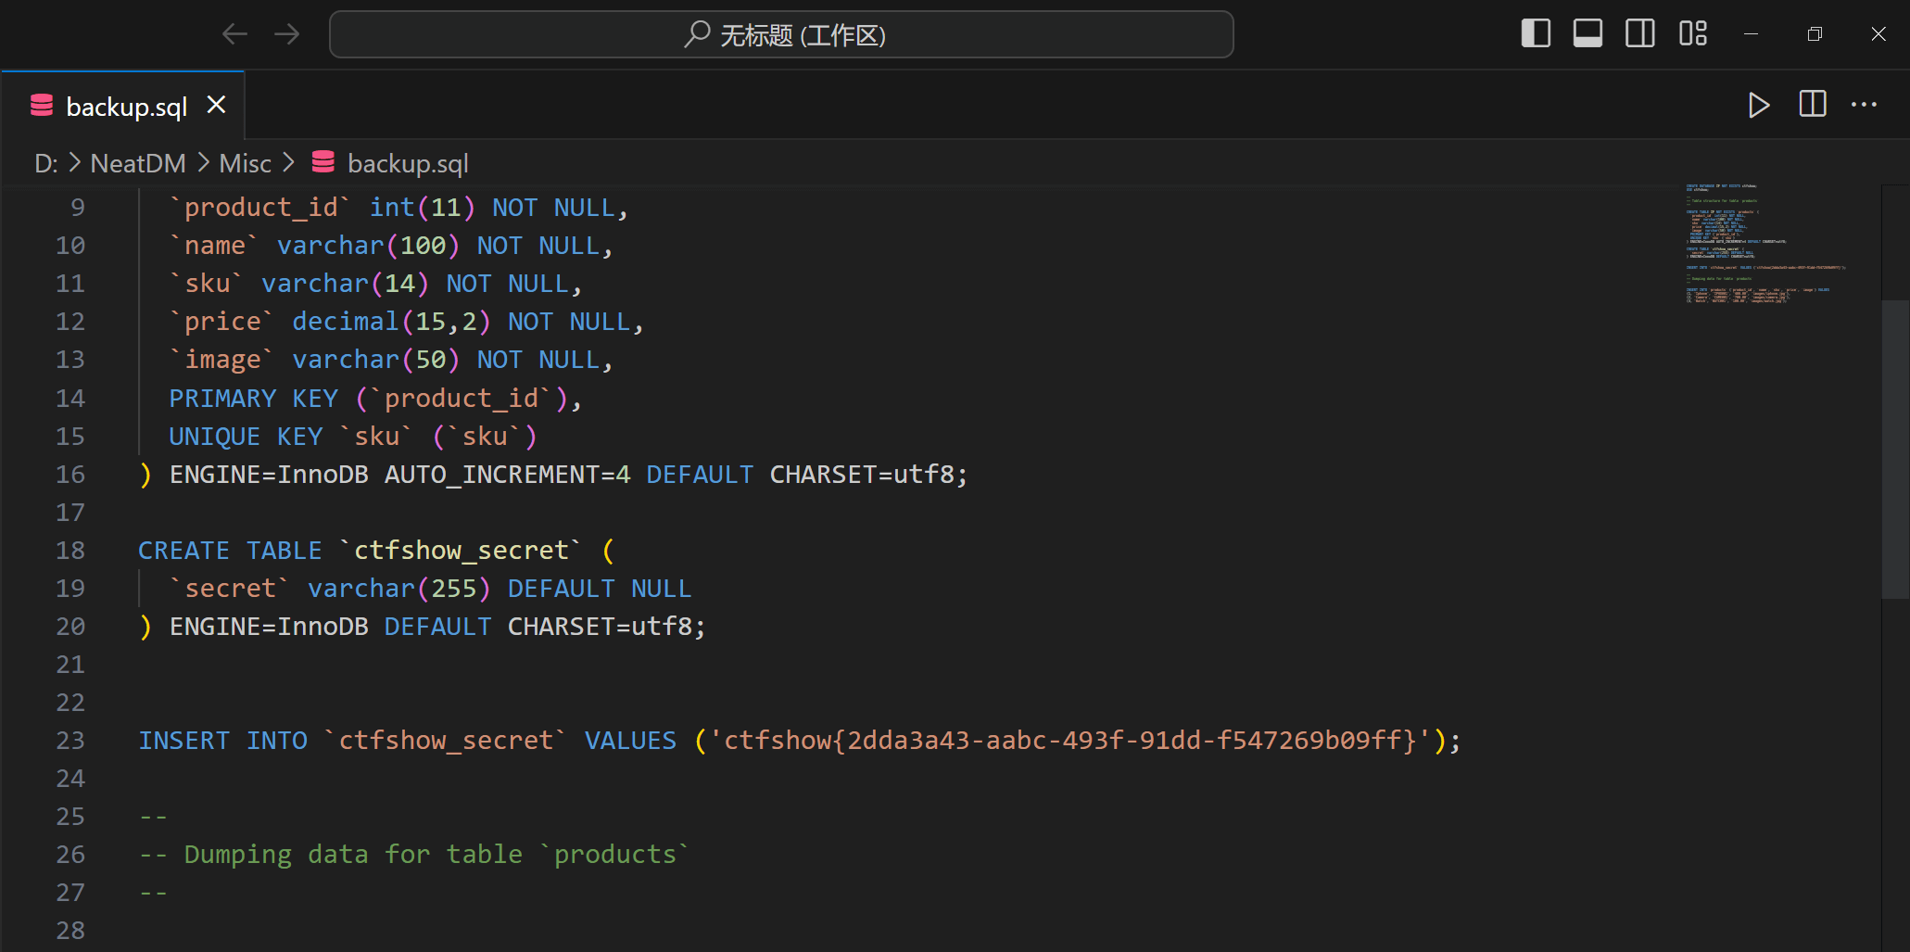Select the D: breadcrumb
1910x952 pixels.
click(46, 164)
